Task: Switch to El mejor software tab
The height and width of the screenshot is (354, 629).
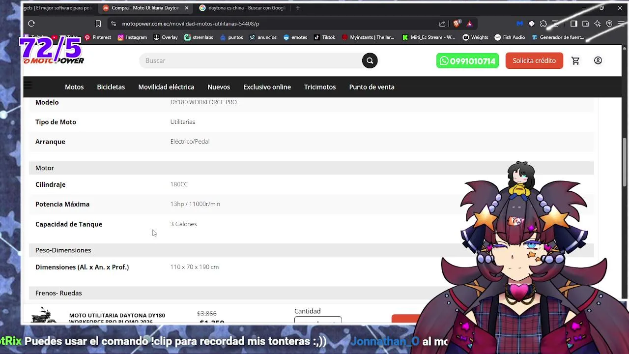Action: [x=58, y=8]
